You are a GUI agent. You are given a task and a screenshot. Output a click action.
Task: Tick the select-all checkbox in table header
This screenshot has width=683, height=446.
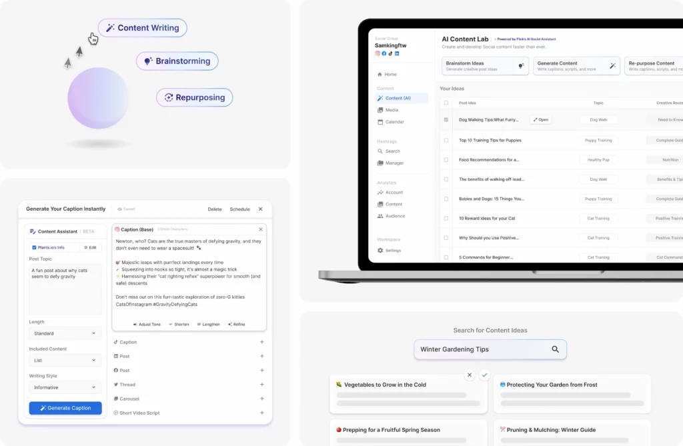click(x=446, y=103)
